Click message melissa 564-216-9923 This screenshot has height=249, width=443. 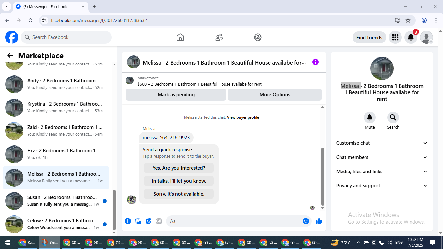pyautogui.click(x=166, y=137)
